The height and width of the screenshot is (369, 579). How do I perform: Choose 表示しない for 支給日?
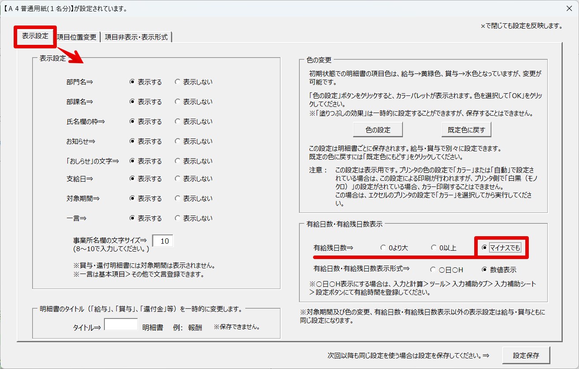[178, 179]
